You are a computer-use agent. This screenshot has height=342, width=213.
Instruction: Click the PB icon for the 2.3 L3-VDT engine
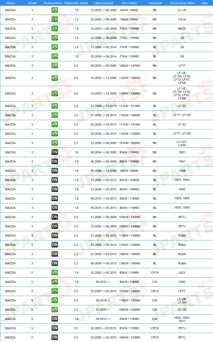click(x=55, y=143)
